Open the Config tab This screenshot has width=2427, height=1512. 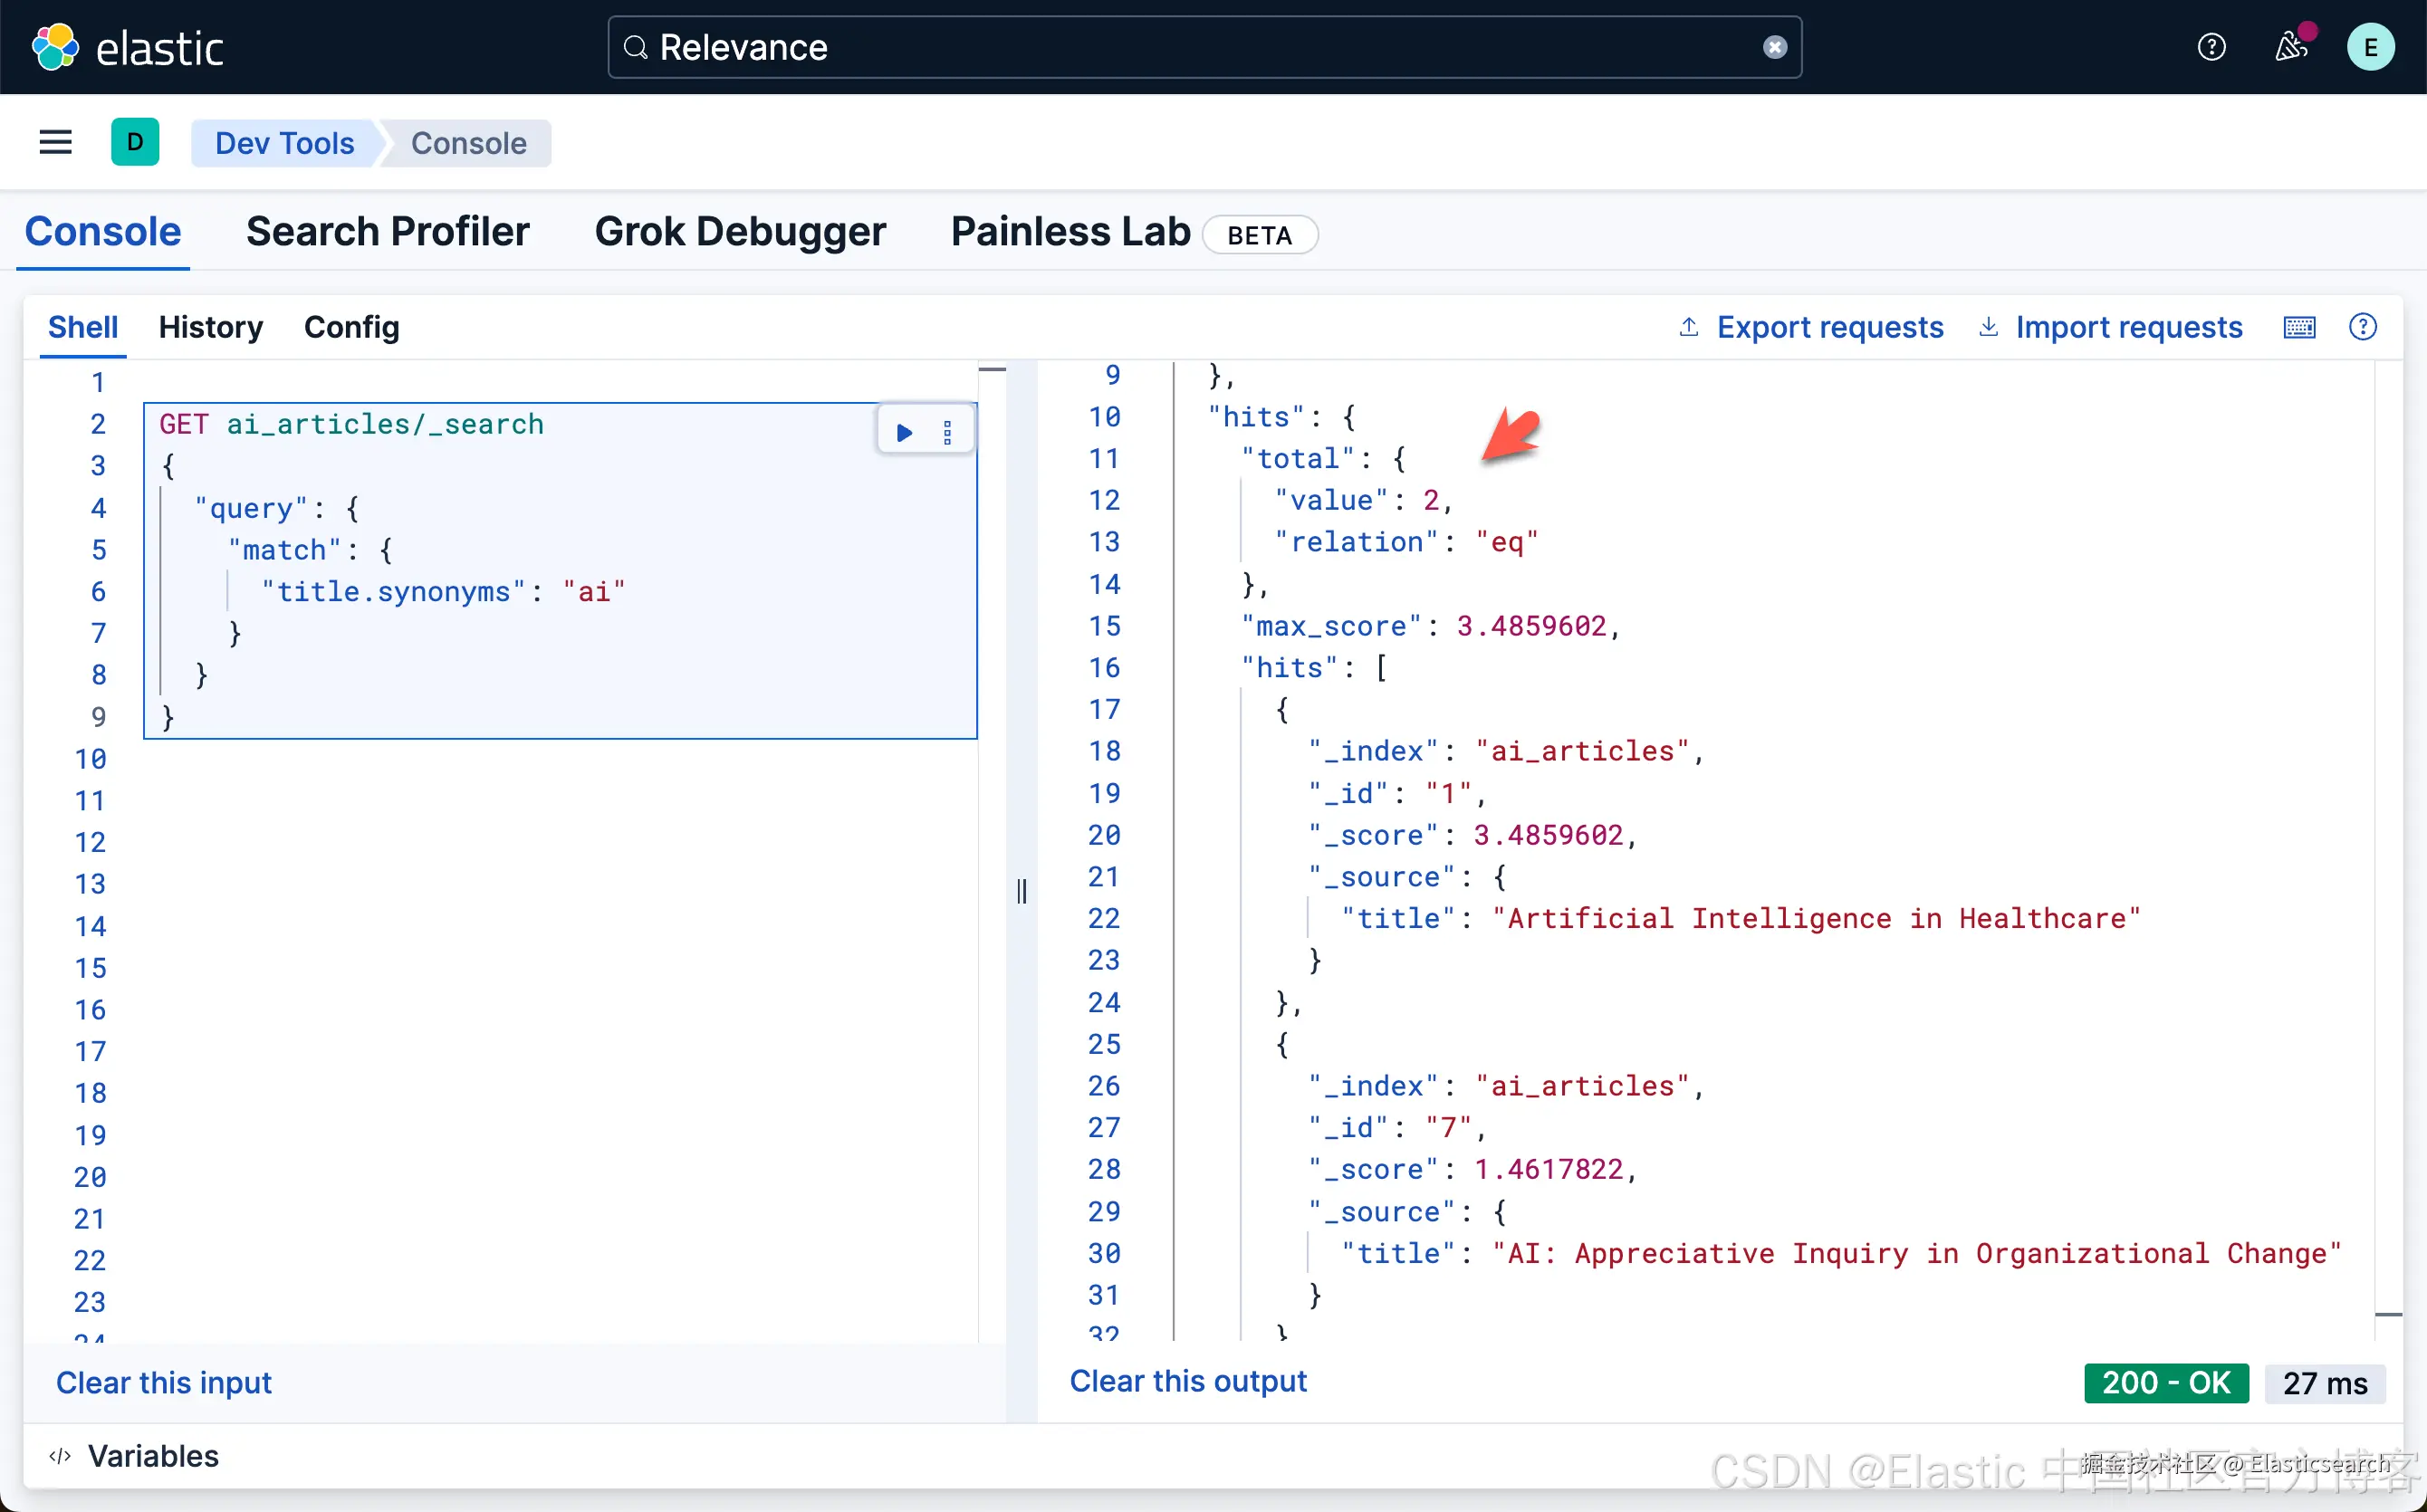click(351, 327)
